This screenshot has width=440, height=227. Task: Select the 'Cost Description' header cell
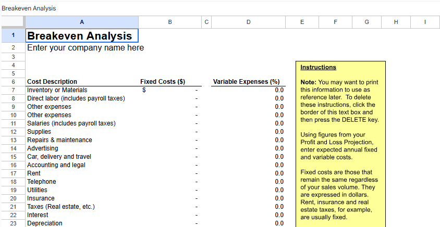click(52, 82)
